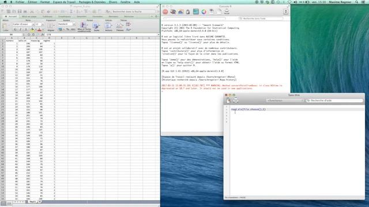The width and height of the screenshot is (369, 207).
Task: Click the print icon in Sans titre editor
Action: point(236,101)
